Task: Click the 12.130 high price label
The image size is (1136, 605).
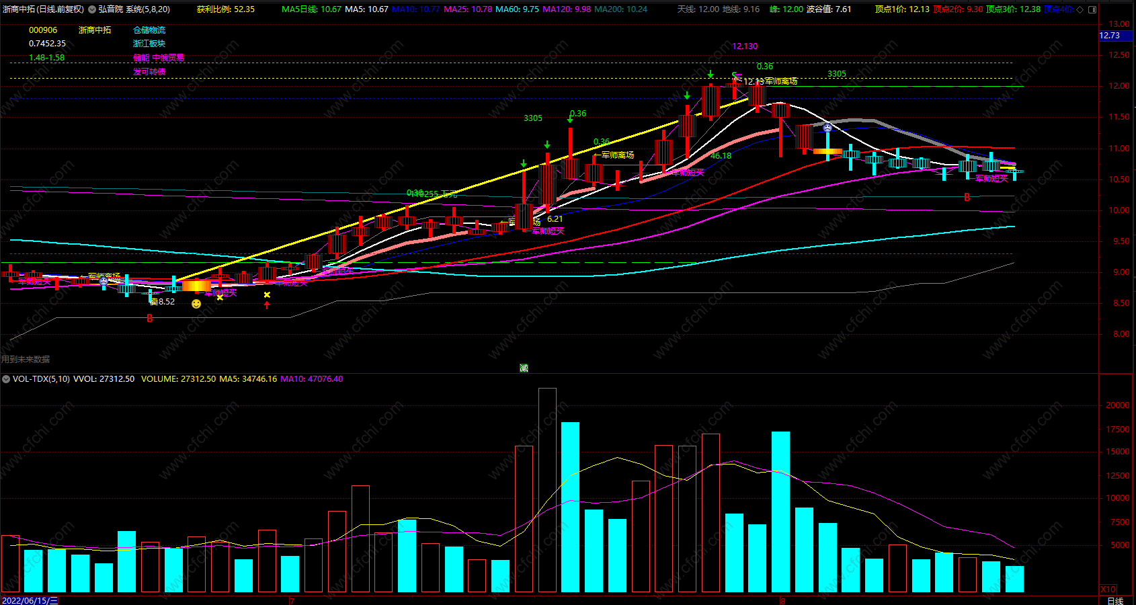Action: pos(745,46)
